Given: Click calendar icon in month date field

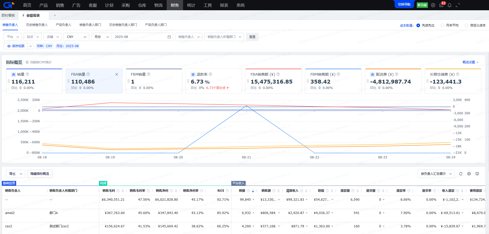Looking at the screenshot, I should point(169,37).
